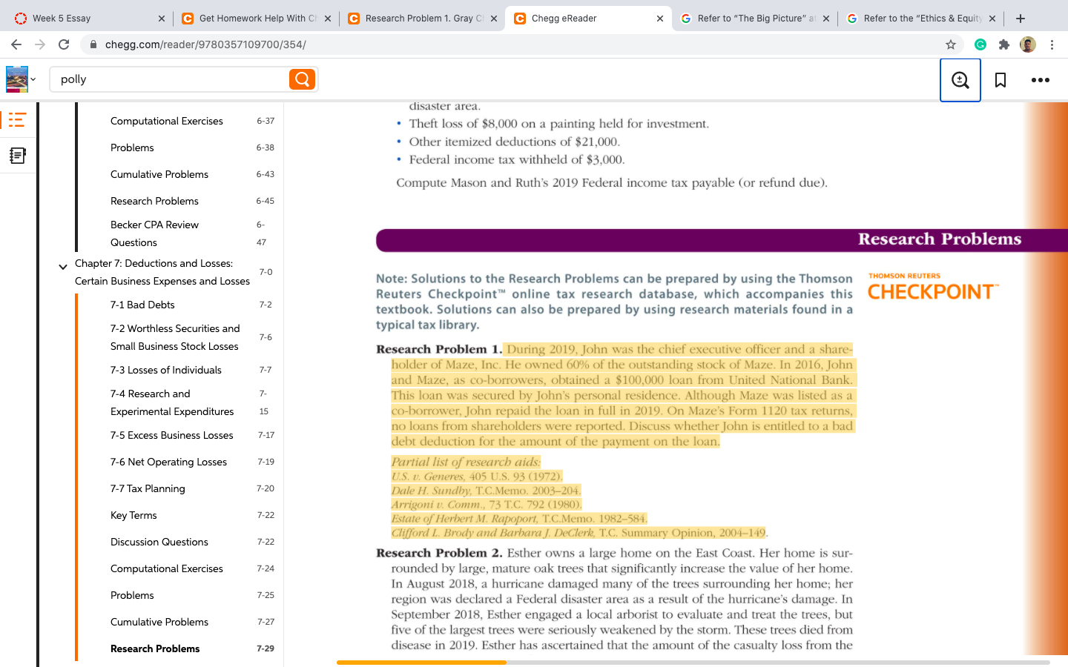View site security lock icon
The height and width of the screenshot is (667, 1068).
click(x=93, y=44)
